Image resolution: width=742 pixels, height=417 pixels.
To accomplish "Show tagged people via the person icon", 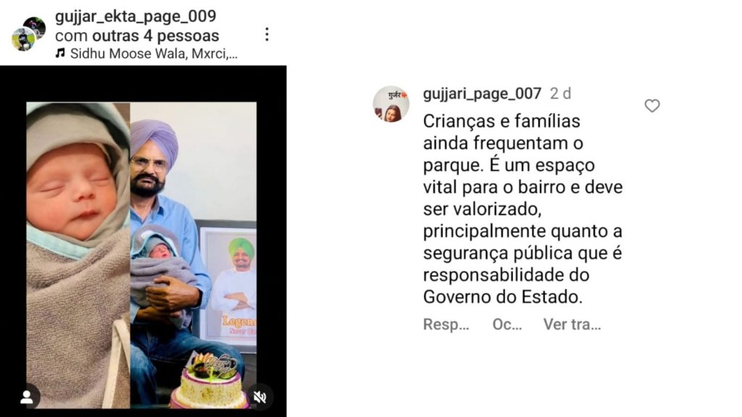I will [27, 397].
